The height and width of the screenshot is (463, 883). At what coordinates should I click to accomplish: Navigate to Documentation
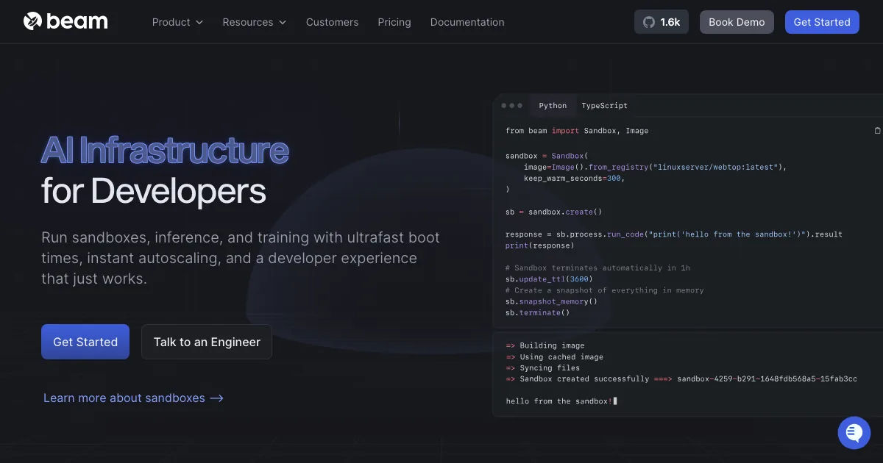467,22
